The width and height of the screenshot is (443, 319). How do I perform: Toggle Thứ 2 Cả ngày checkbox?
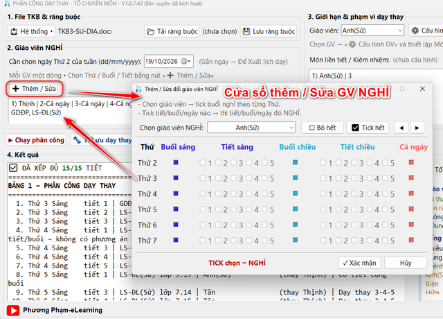[x=411, y=162]
